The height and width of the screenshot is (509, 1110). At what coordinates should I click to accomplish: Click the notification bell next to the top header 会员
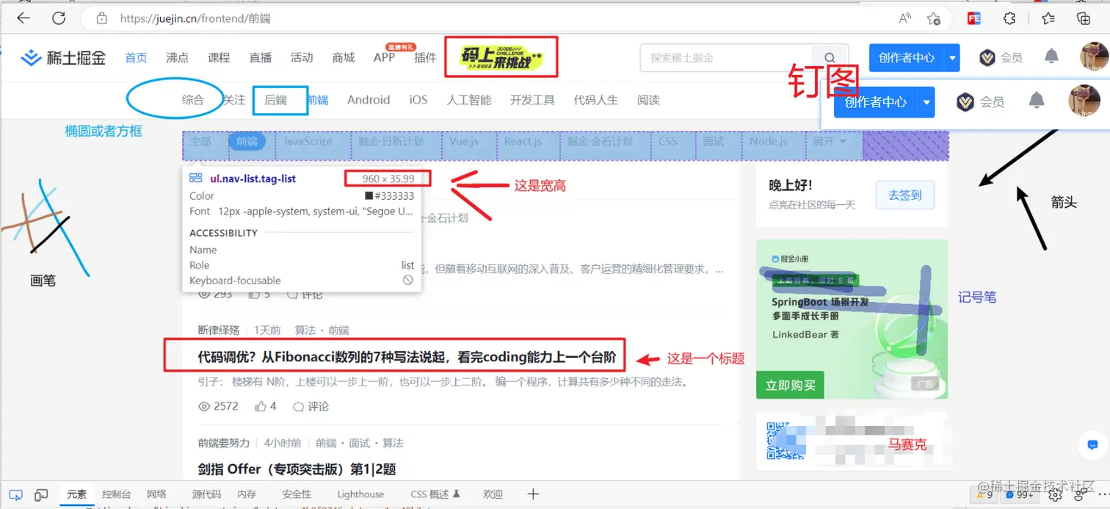click(1051, 57)
